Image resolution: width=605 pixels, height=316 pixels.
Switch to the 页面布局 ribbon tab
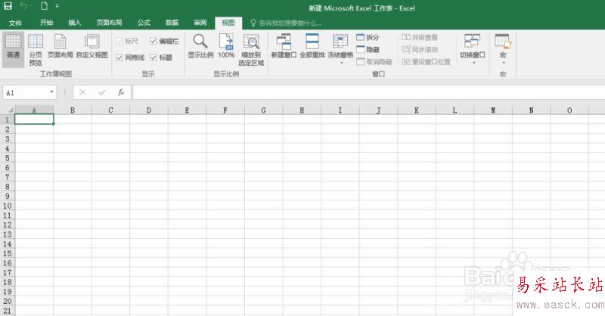coord(109,23)
